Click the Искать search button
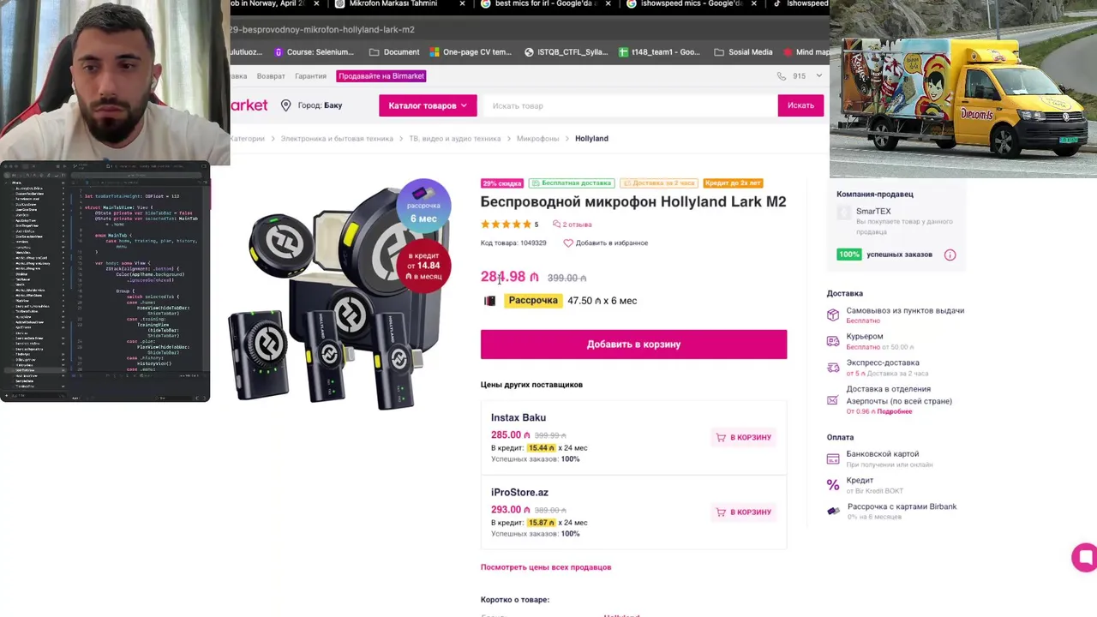 tap(800, 105)
